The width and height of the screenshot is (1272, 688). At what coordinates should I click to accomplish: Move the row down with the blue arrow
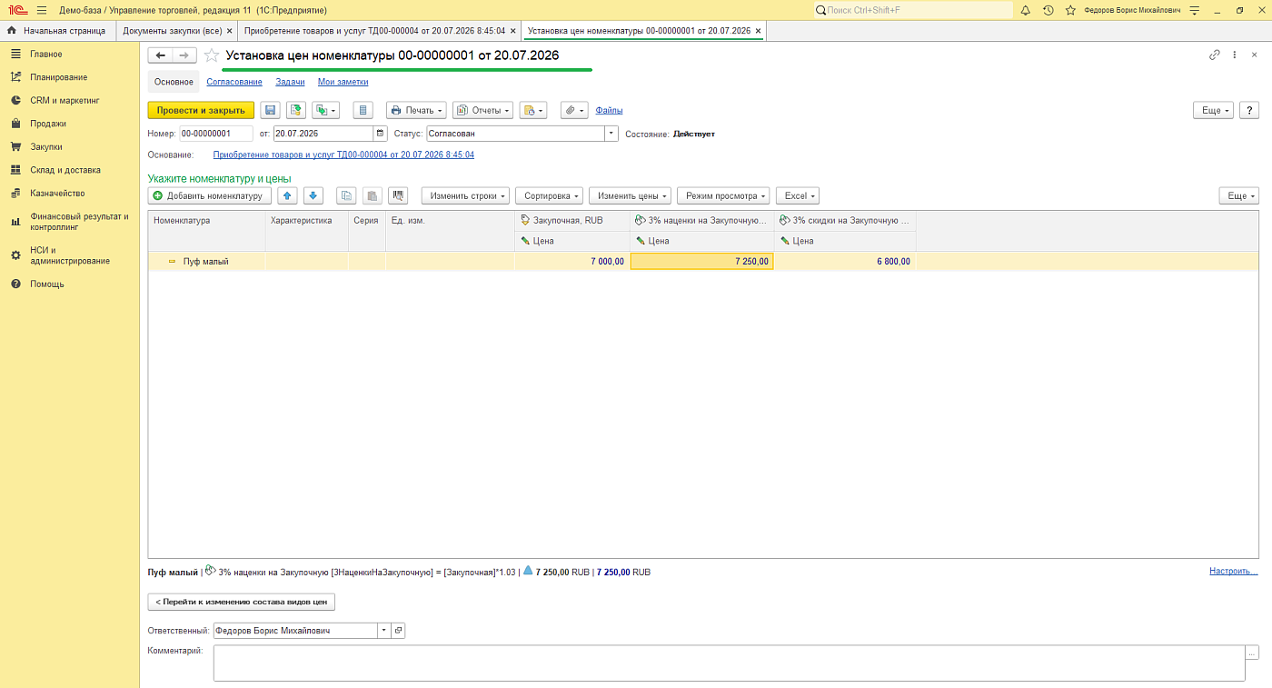click(313, 195)
